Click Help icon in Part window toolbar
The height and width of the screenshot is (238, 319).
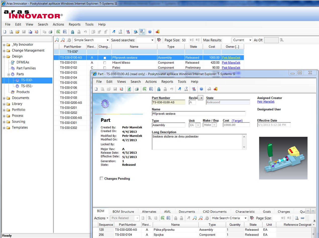click(201, 89)
